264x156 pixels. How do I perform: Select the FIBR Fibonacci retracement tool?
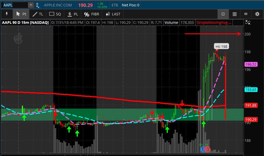pos(91,14)
